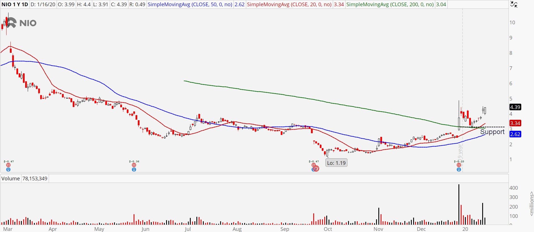This screenshot has height=232, width=534.
Task: Click the green "3.04" value in the header
Action: click(441, 5)
